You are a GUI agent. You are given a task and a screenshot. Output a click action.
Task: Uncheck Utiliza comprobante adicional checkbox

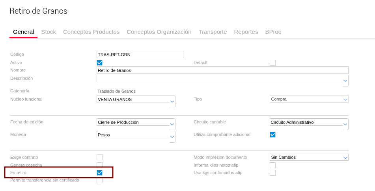[272, 134]
